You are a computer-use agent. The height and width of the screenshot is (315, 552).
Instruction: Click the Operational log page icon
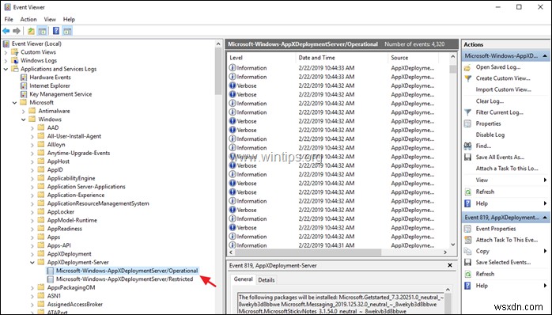point(51,271)
